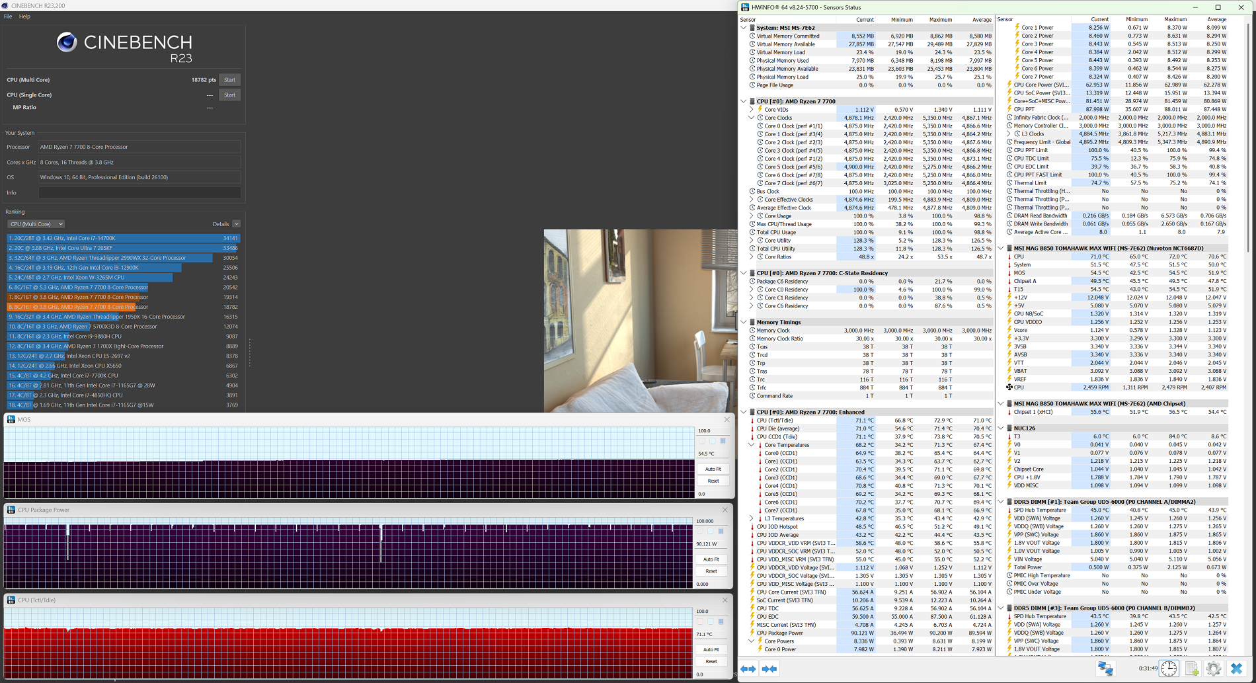The image size is (1256, 683).
Task: Click the lightning icon beside CPU PPT sensor
Action: coord(1009,109)
